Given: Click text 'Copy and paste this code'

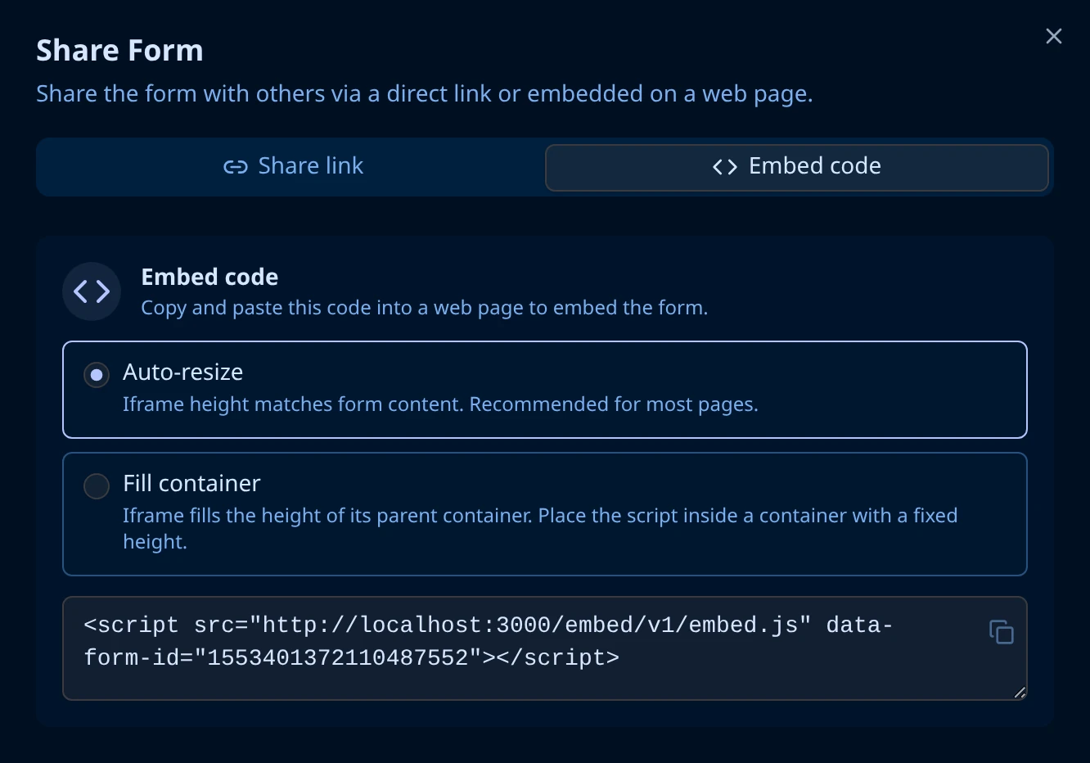Looking at the screenshot, I should 255,308.
